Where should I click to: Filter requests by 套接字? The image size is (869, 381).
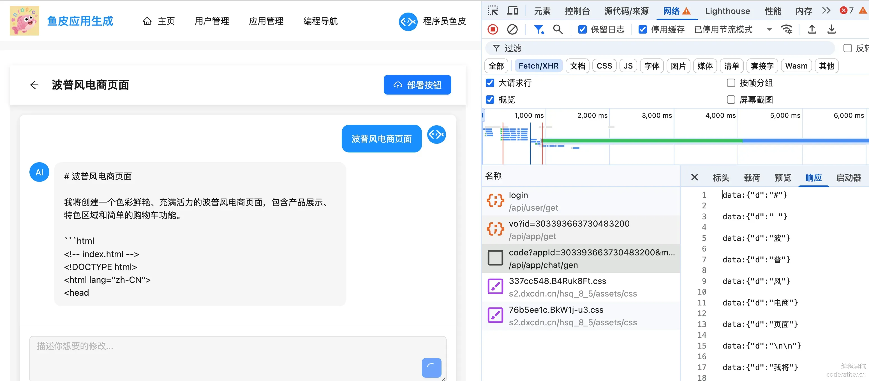762,66
